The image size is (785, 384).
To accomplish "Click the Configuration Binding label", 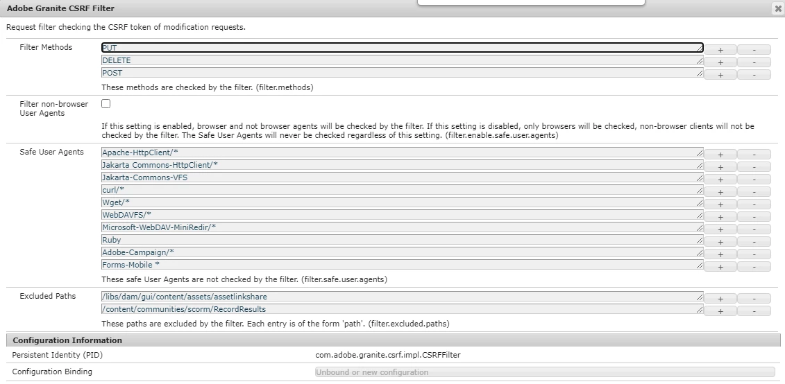I will coord(52,372).
